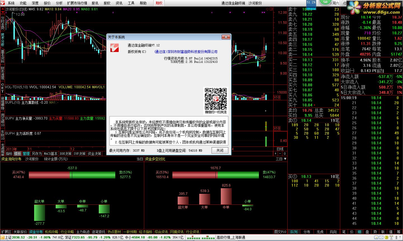
Task: Switch to 机构攻略 bottom tab
Action: pos(51,232)
